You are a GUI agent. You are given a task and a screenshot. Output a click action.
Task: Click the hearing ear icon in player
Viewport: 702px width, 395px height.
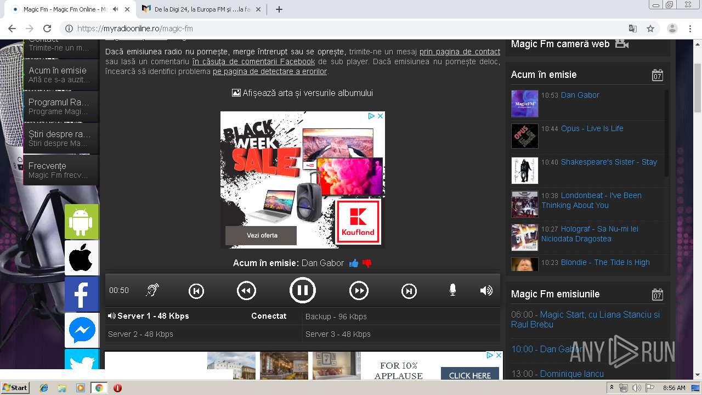tap(152, 290)
